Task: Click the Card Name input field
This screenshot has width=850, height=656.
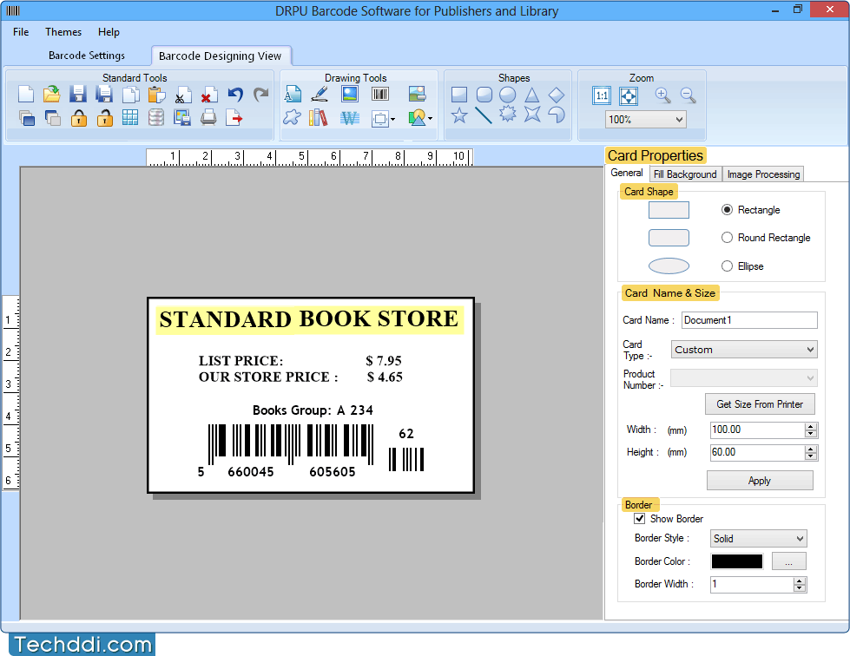Action: click(x=749, y=320)
